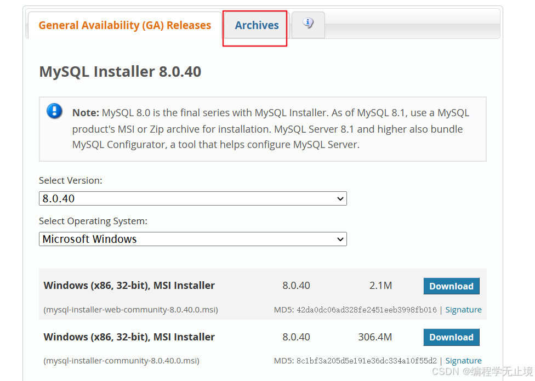
Task: Click the MySQL Installer 8.0.40 heading
Action: point(120,72)
